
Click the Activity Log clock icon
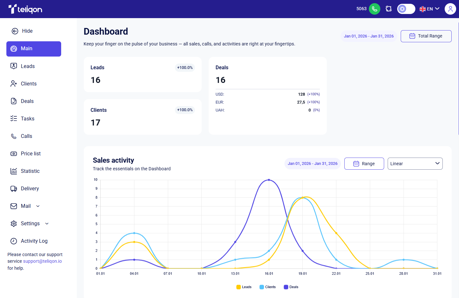pos(14,241)
